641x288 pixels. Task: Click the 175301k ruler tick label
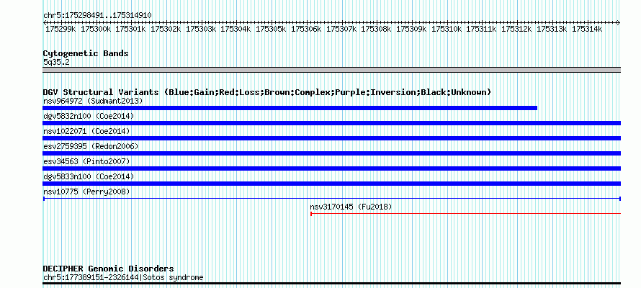pyautogui.click(x=130, y=29)
